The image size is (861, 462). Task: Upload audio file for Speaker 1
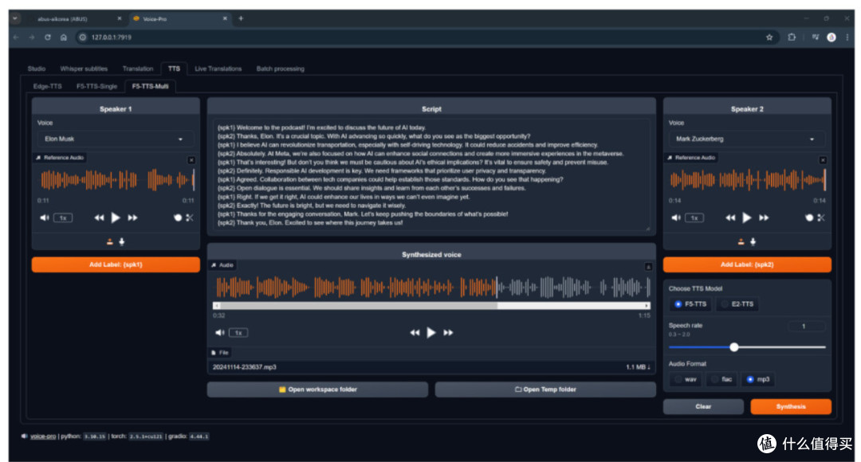tap(110, 241)
